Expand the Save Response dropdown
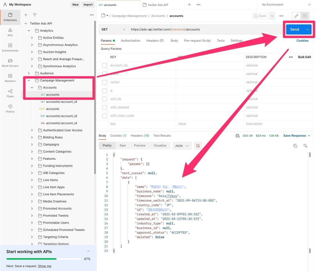Viewport: 316px width, 271px height. point(297,136)
